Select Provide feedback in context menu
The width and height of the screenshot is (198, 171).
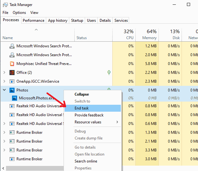(93, 115)
